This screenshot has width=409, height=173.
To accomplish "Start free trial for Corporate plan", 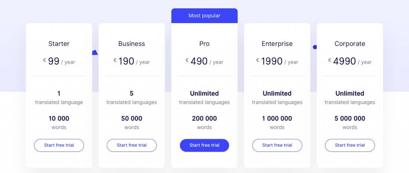I will pyautogui.click(x=349, y=145).
